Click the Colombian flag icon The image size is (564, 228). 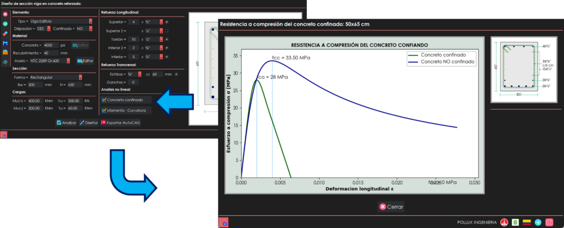click(x=527, y=222)
